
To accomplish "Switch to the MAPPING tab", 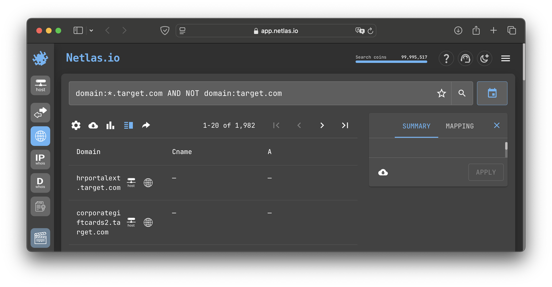I will (x=459, y=126).
